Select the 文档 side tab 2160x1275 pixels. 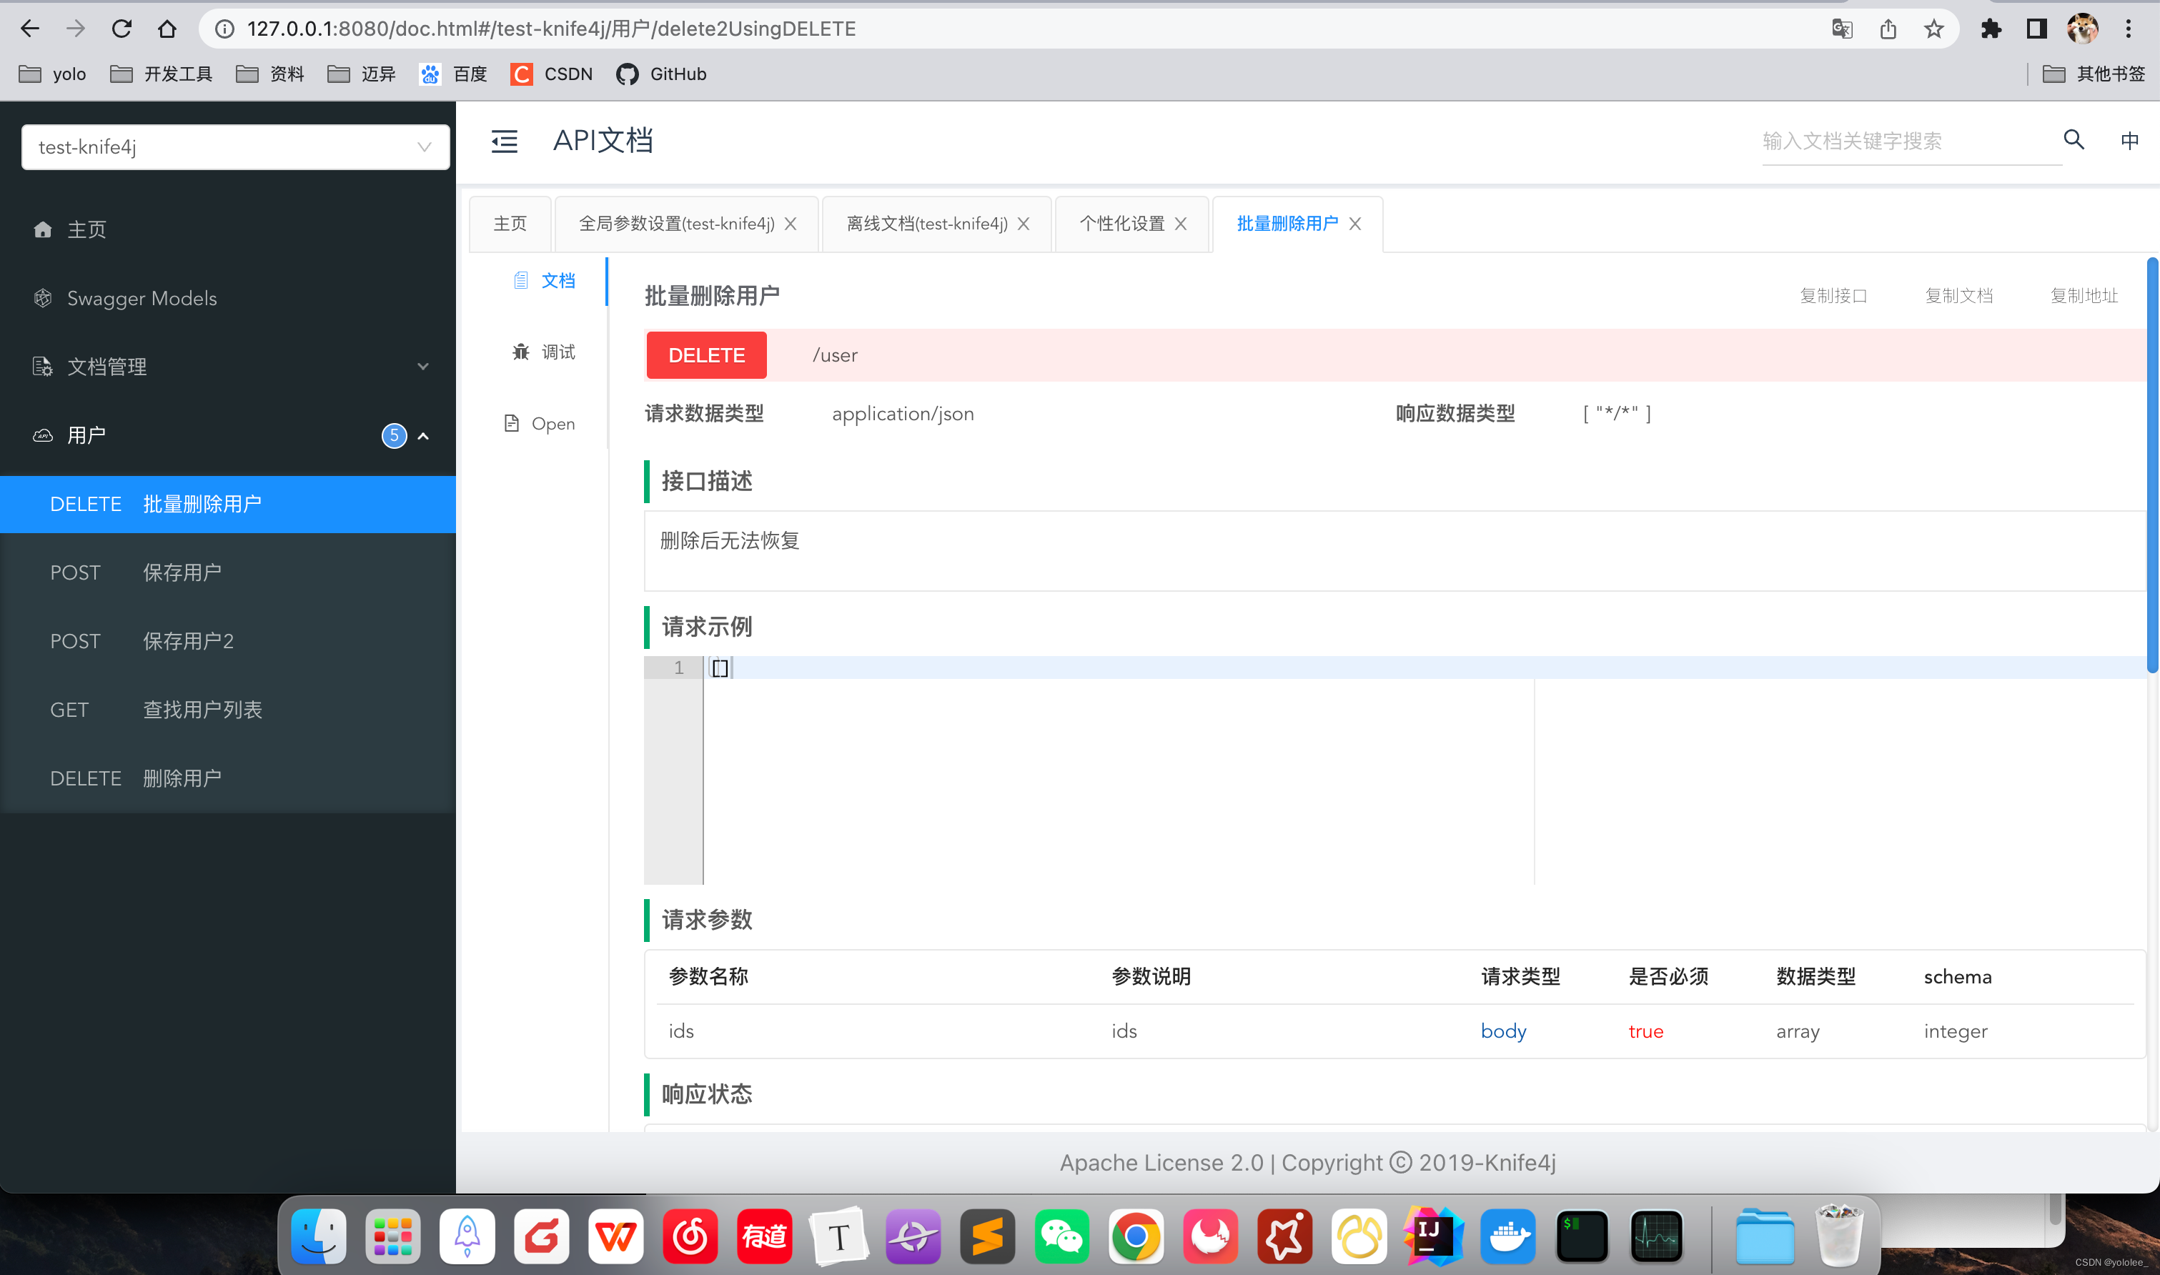(544, 281)
